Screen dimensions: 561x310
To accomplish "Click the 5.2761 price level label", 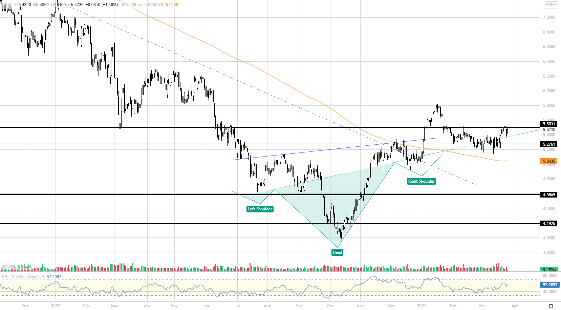I will point(549,144).
